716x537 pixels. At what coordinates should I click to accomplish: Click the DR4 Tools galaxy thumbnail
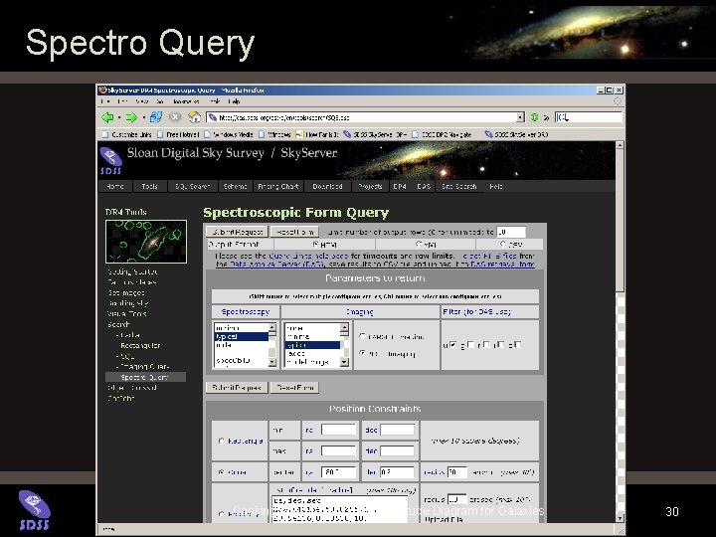point(146,242)
